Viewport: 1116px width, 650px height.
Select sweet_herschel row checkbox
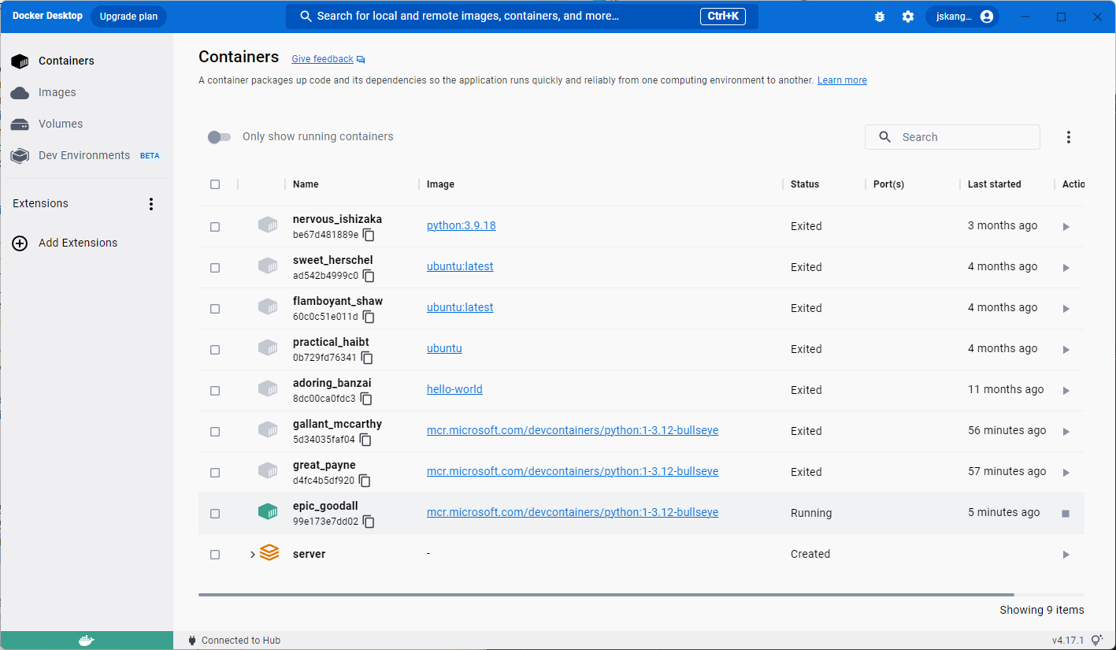click(x=215, y=268)
